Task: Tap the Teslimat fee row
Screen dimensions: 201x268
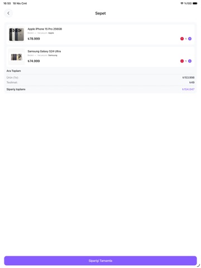Action: click(x=100, y=83)
